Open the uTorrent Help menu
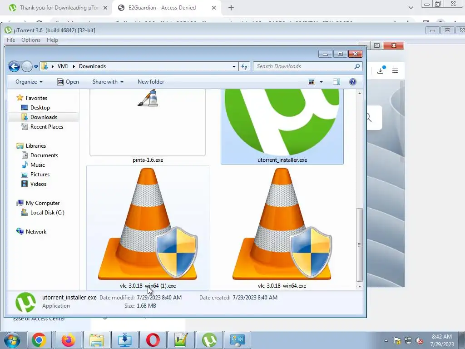The image size is (465, 349). 52,40
